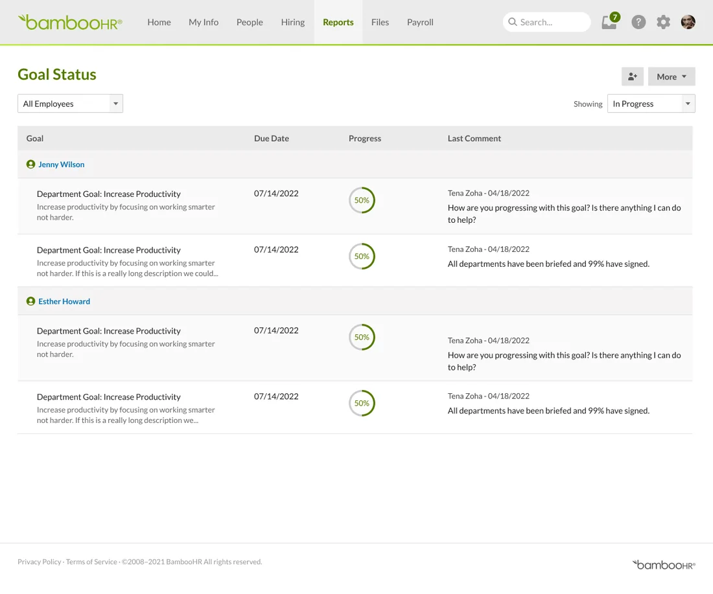Open the Files tab
The width and height of the screenshot is (713, 594).
pyautogui.click(x=380, y=22)
